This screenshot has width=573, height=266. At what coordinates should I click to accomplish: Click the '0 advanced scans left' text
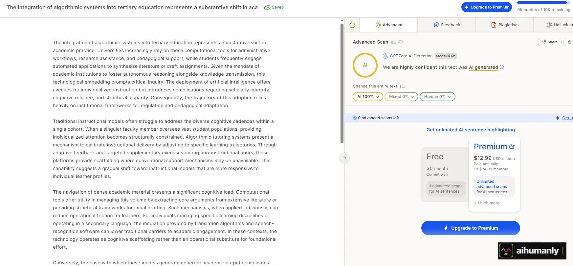379,118
